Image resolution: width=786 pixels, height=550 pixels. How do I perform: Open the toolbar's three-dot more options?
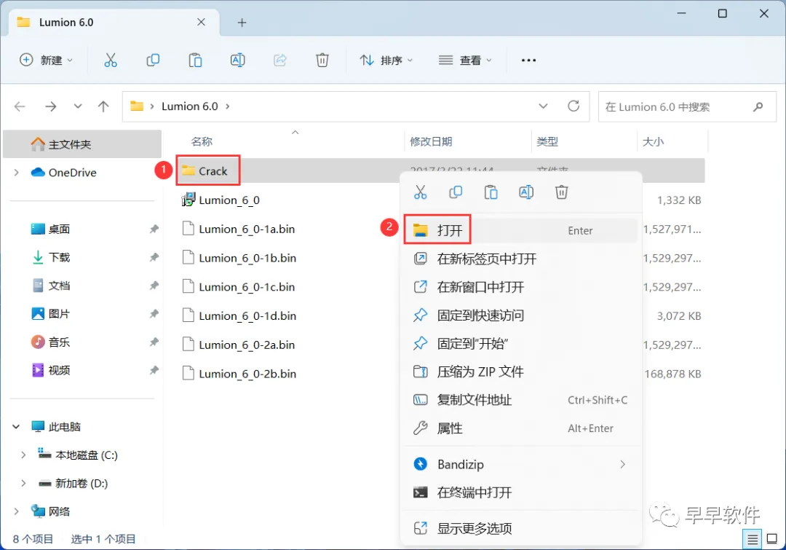(528, 60)
